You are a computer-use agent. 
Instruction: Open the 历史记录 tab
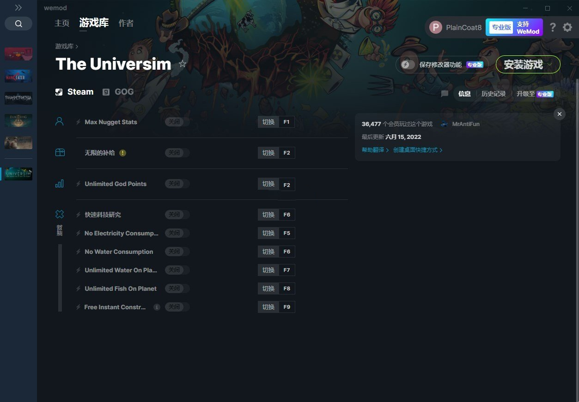pos(494,94)
